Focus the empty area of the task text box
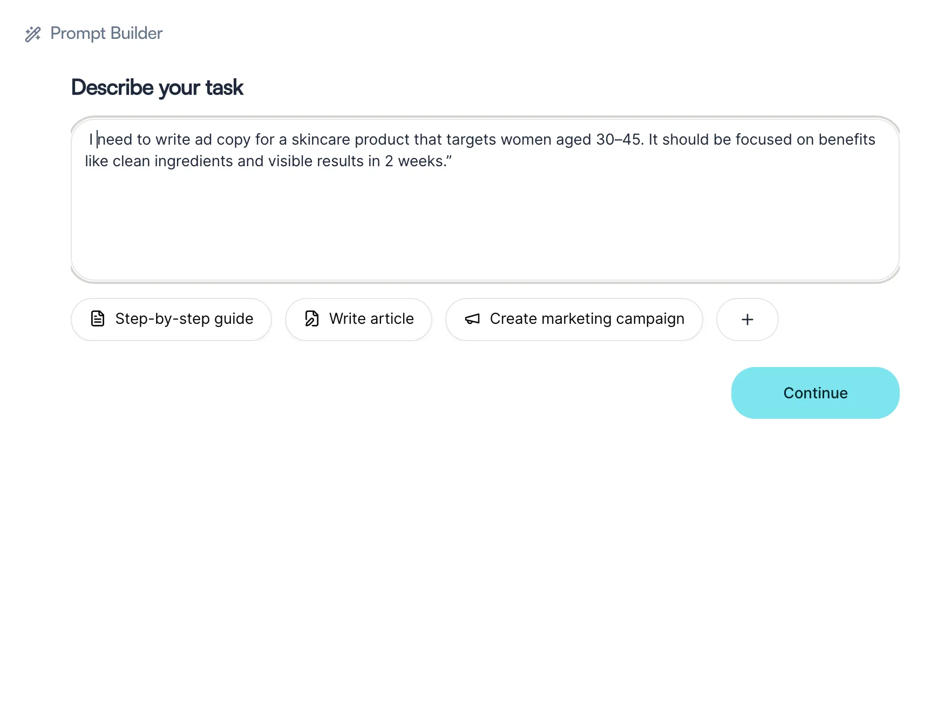The image size is (951, 707). (x=485, y=227)
